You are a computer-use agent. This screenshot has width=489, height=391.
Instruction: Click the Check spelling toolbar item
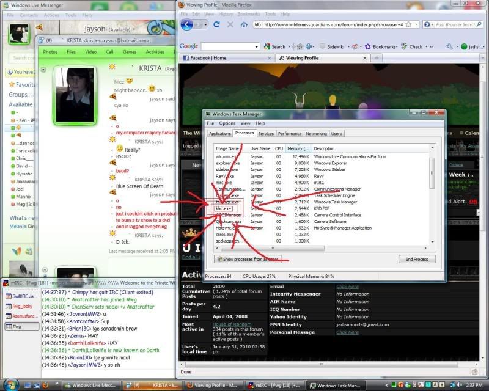pyautogui.click(x=411, y=46)
